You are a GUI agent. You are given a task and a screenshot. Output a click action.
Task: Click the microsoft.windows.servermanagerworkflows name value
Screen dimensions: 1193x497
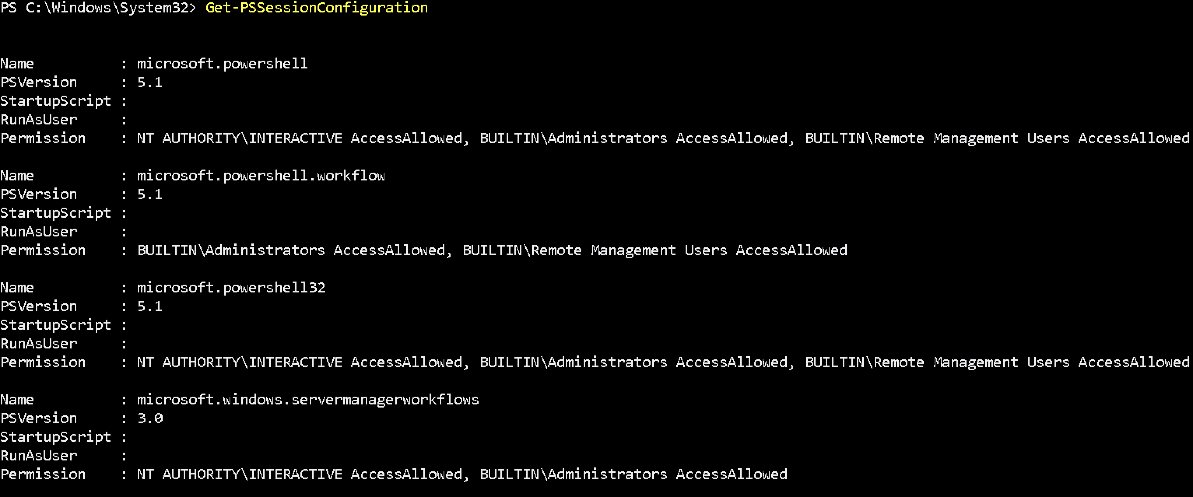(308, 400)
